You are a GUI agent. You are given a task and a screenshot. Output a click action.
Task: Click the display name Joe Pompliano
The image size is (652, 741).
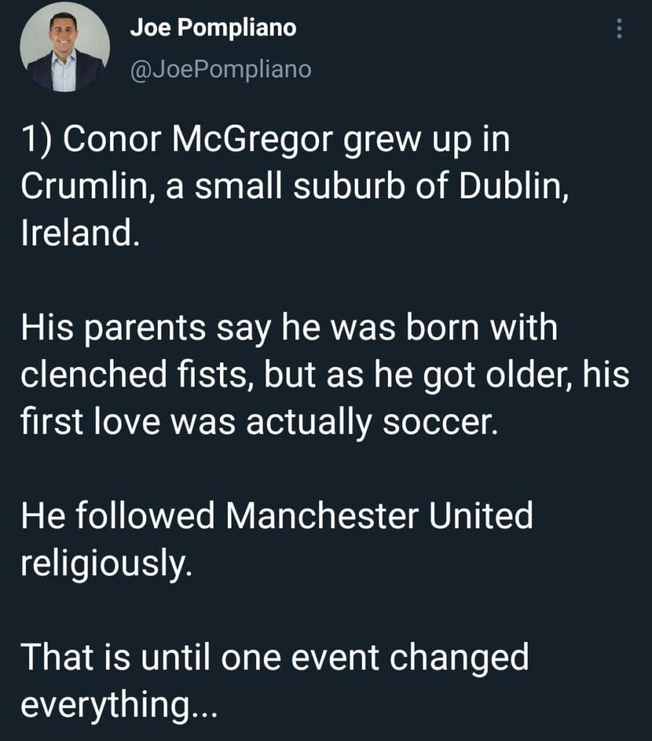213,27
